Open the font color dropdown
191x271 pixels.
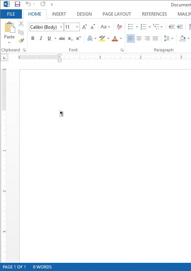pyautogui.click(x=121, y=38)
